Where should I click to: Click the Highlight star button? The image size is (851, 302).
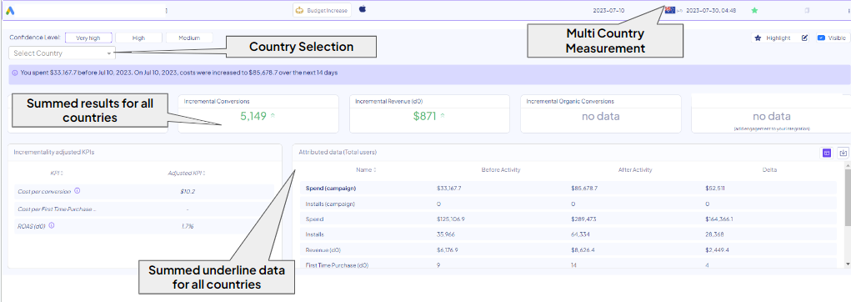(773, 38)
